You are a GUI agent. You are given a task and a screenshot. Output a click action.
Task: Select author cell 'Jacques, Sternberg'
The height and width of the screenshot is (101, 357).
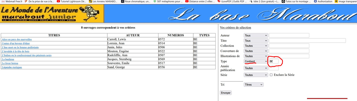pyautogui.click(x=133, y=59)
